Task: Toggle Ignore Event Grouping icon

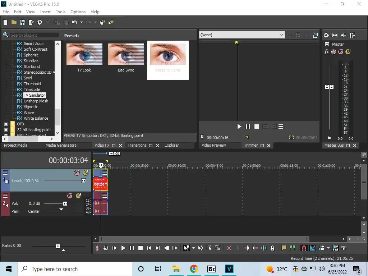Action: pos(344,248)
